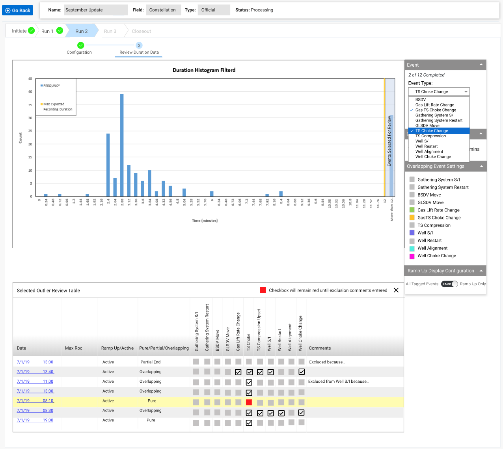The image size is (503, 449).
Task: Collapse the Overlapping Event Settings panel
Action: (481, 167)
